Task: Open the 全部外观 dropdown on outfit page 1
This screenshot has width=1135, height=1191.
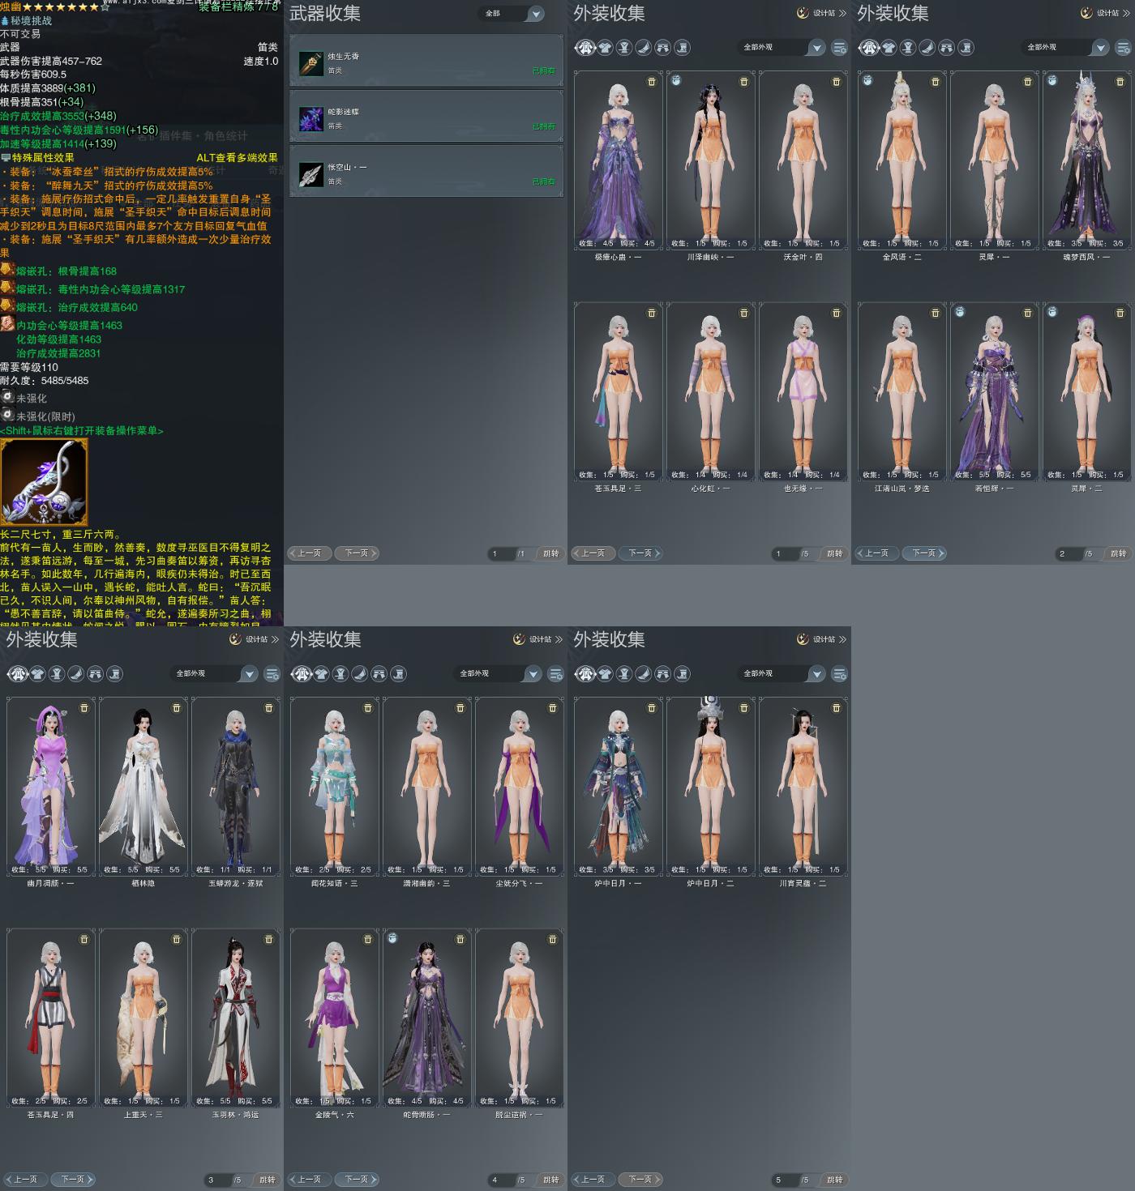Action: pyautogui.click(x=782, y=48)
